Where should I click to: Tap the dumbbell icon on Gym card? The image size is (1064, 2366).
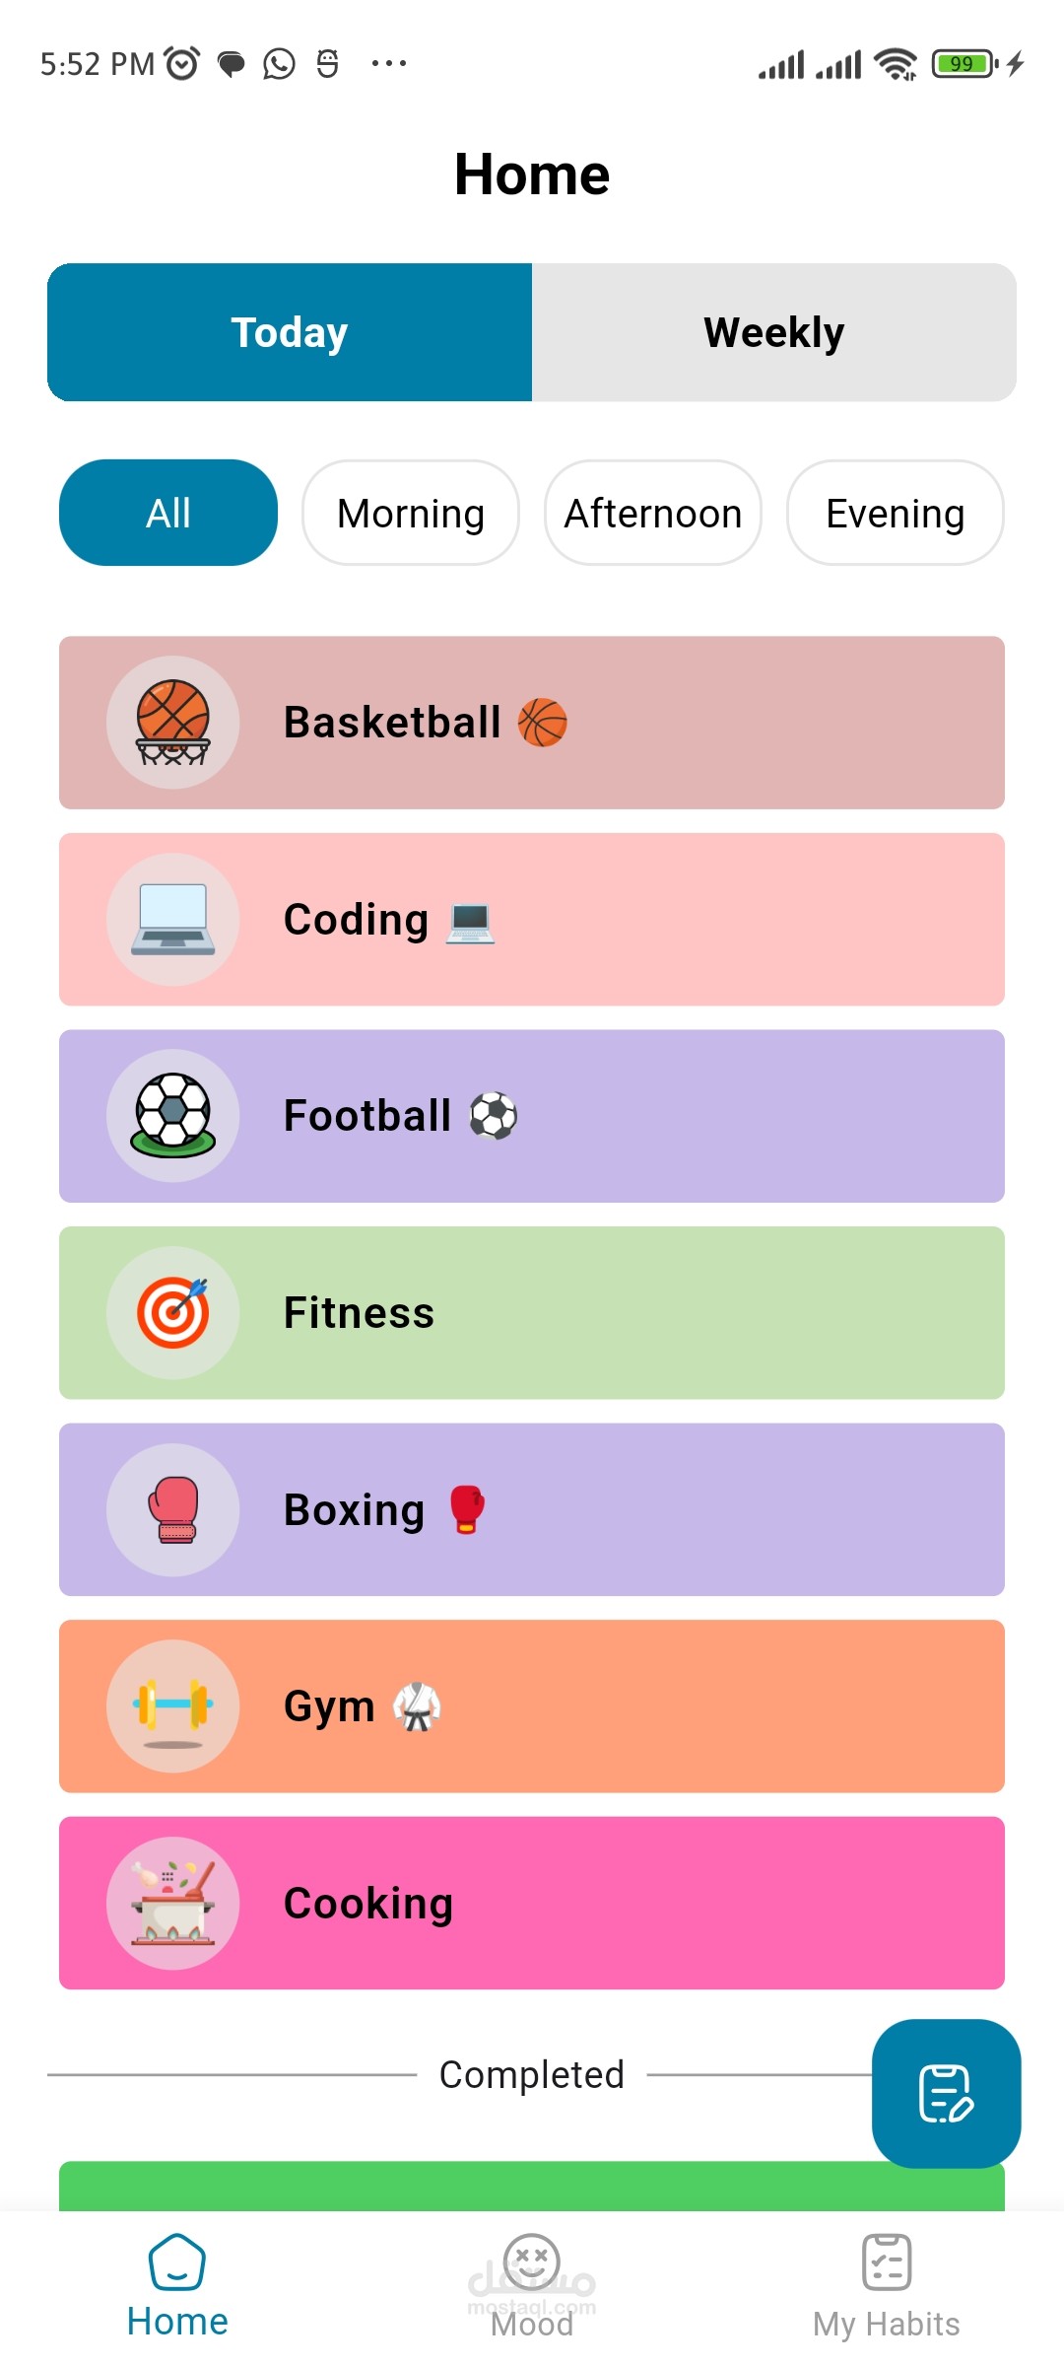tap(172, 1706)
